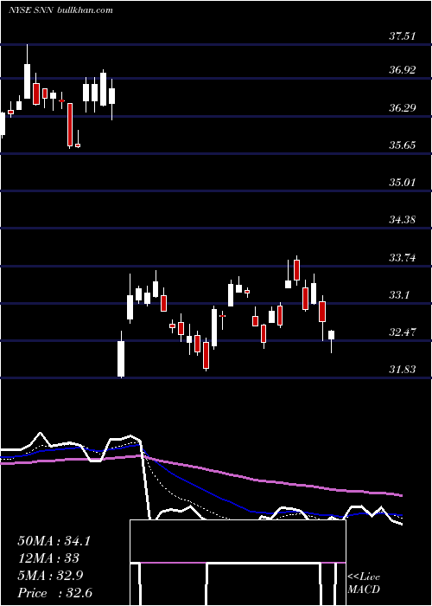Viewport: 432px width, 606px height.
Task: Click the 32.47 price level label
Action: click(402, 332)
